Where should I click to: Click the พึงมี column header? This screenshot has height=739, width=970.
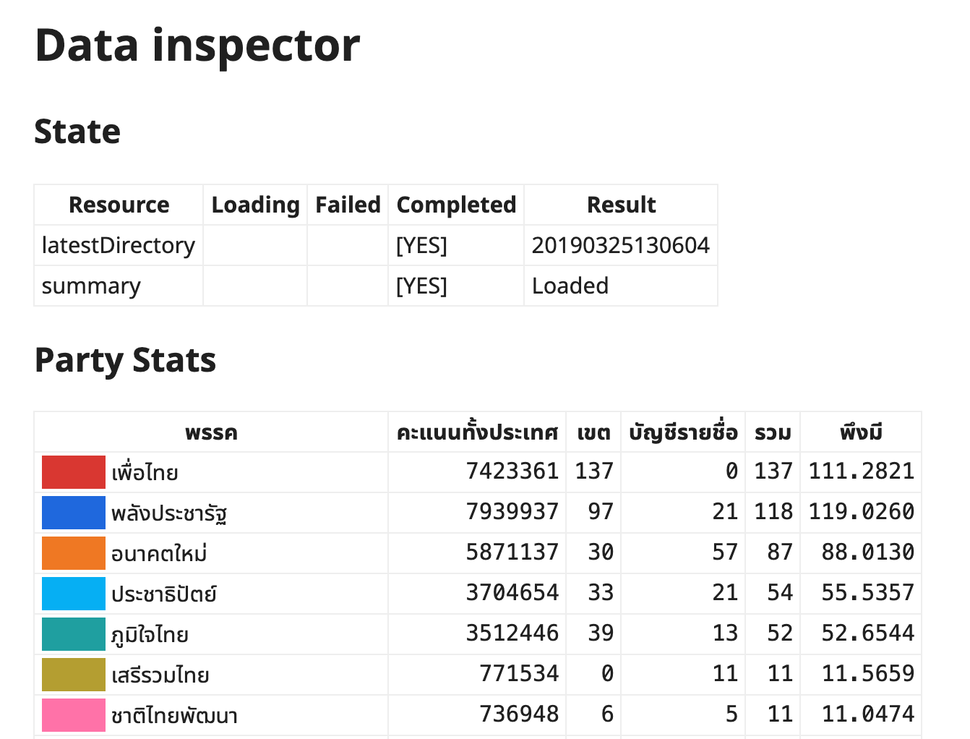click(861, 432)
